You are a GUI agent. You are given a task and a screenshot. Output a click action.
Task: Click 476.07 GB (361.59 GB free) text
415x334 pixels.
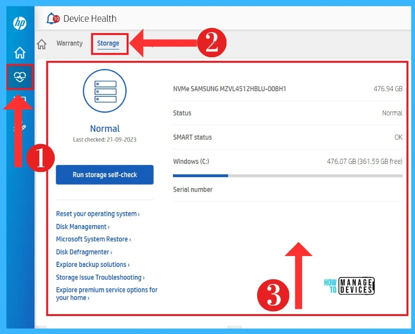[365, 161]
